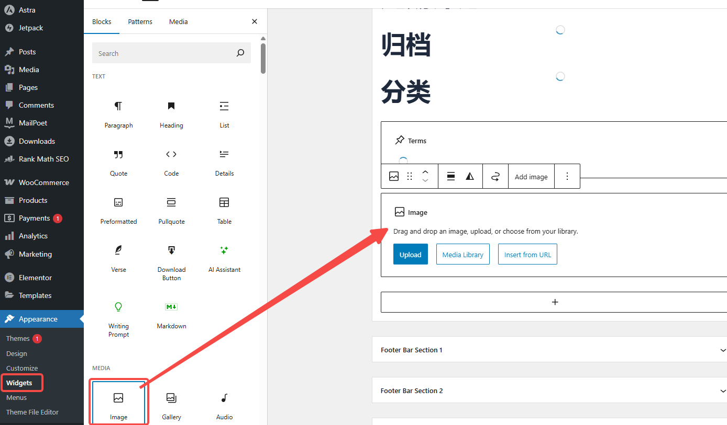This screenshot has width=727, height=425.
Task: Insert a Markdown block
Action: pos(171,313)
